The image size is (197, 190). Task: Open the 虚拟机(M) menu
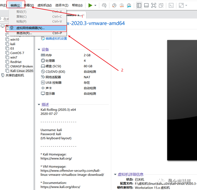tap(45, 5)
